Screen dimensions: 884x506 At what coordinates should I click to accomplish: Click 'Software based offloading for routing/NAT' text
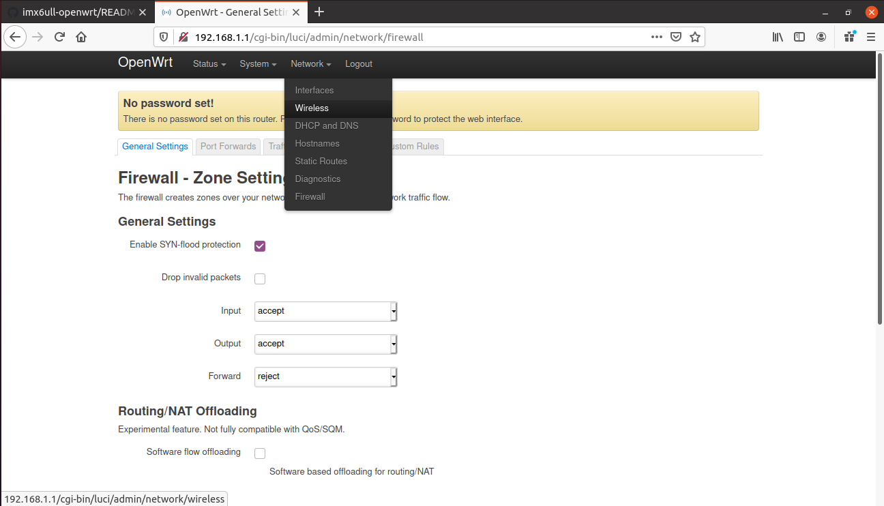tap(352, 471)
